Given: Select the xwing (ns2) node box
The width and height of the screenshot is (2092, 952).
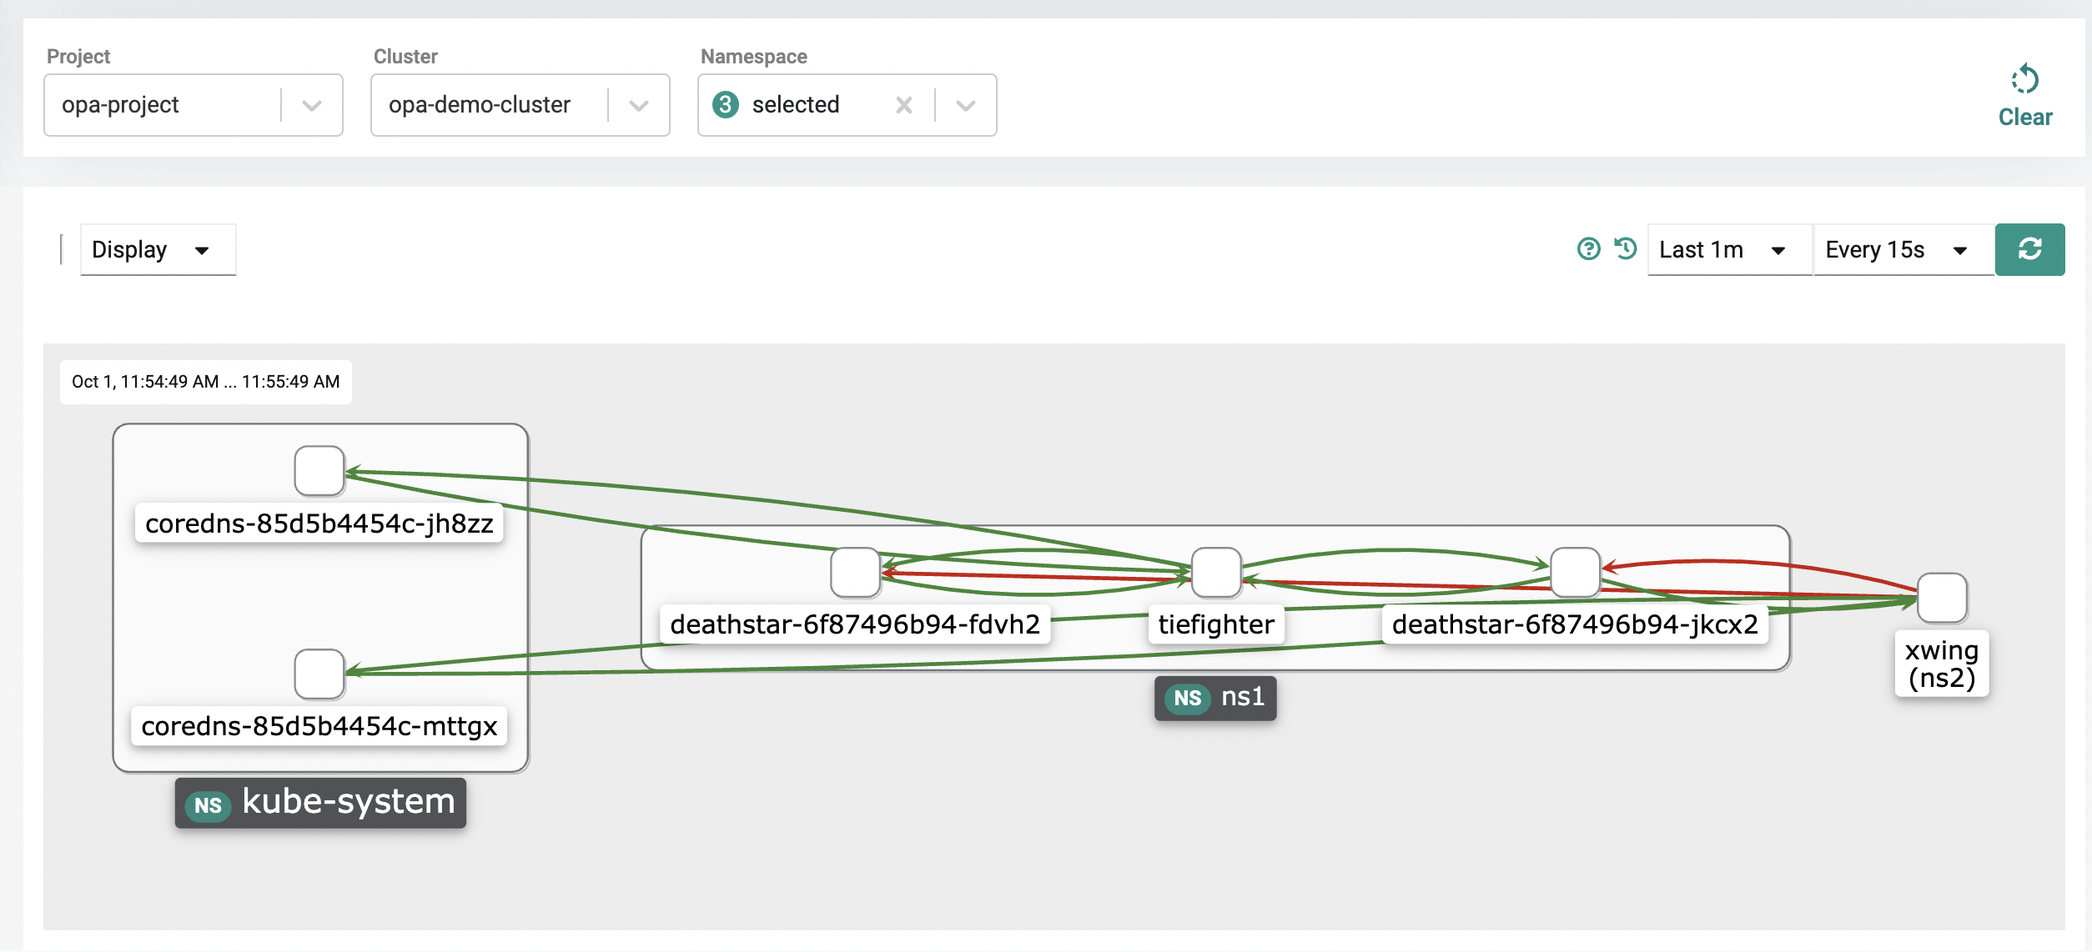Looking at the screenshot, I should [1942, 598].
